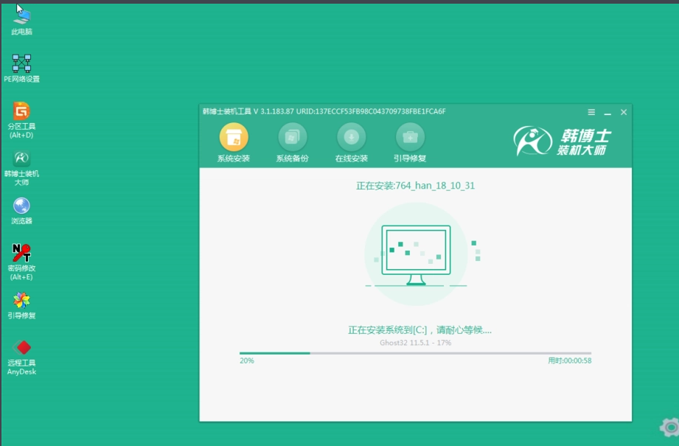679x446 pixels.
Task: Click the installation progress bar
Action: coord(415,353)
